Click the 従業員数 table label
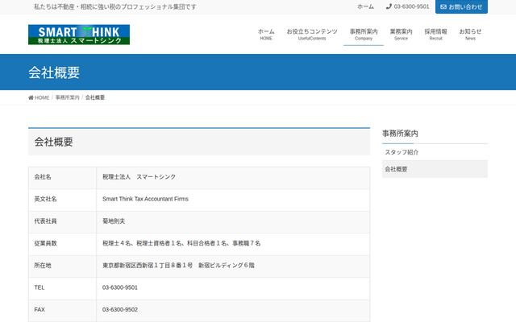 45,243
